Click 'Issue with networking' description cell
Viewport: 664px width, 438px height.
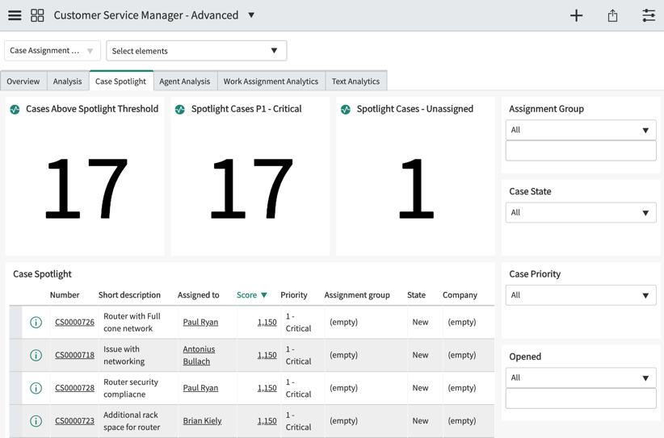point(124,355)
